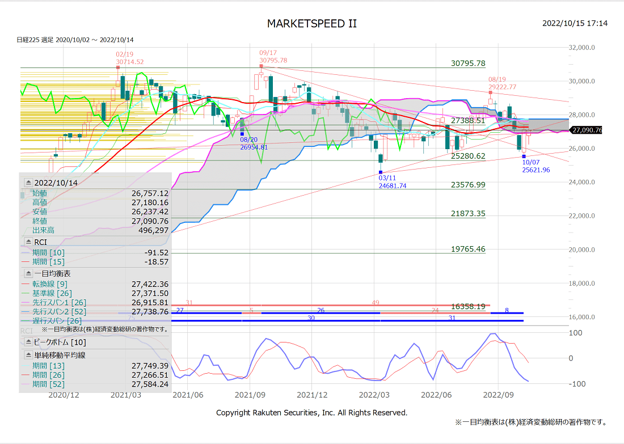Click the red 09/17 30795.78 peak label
The image size is (624, 444).
(x=273, y=57)
